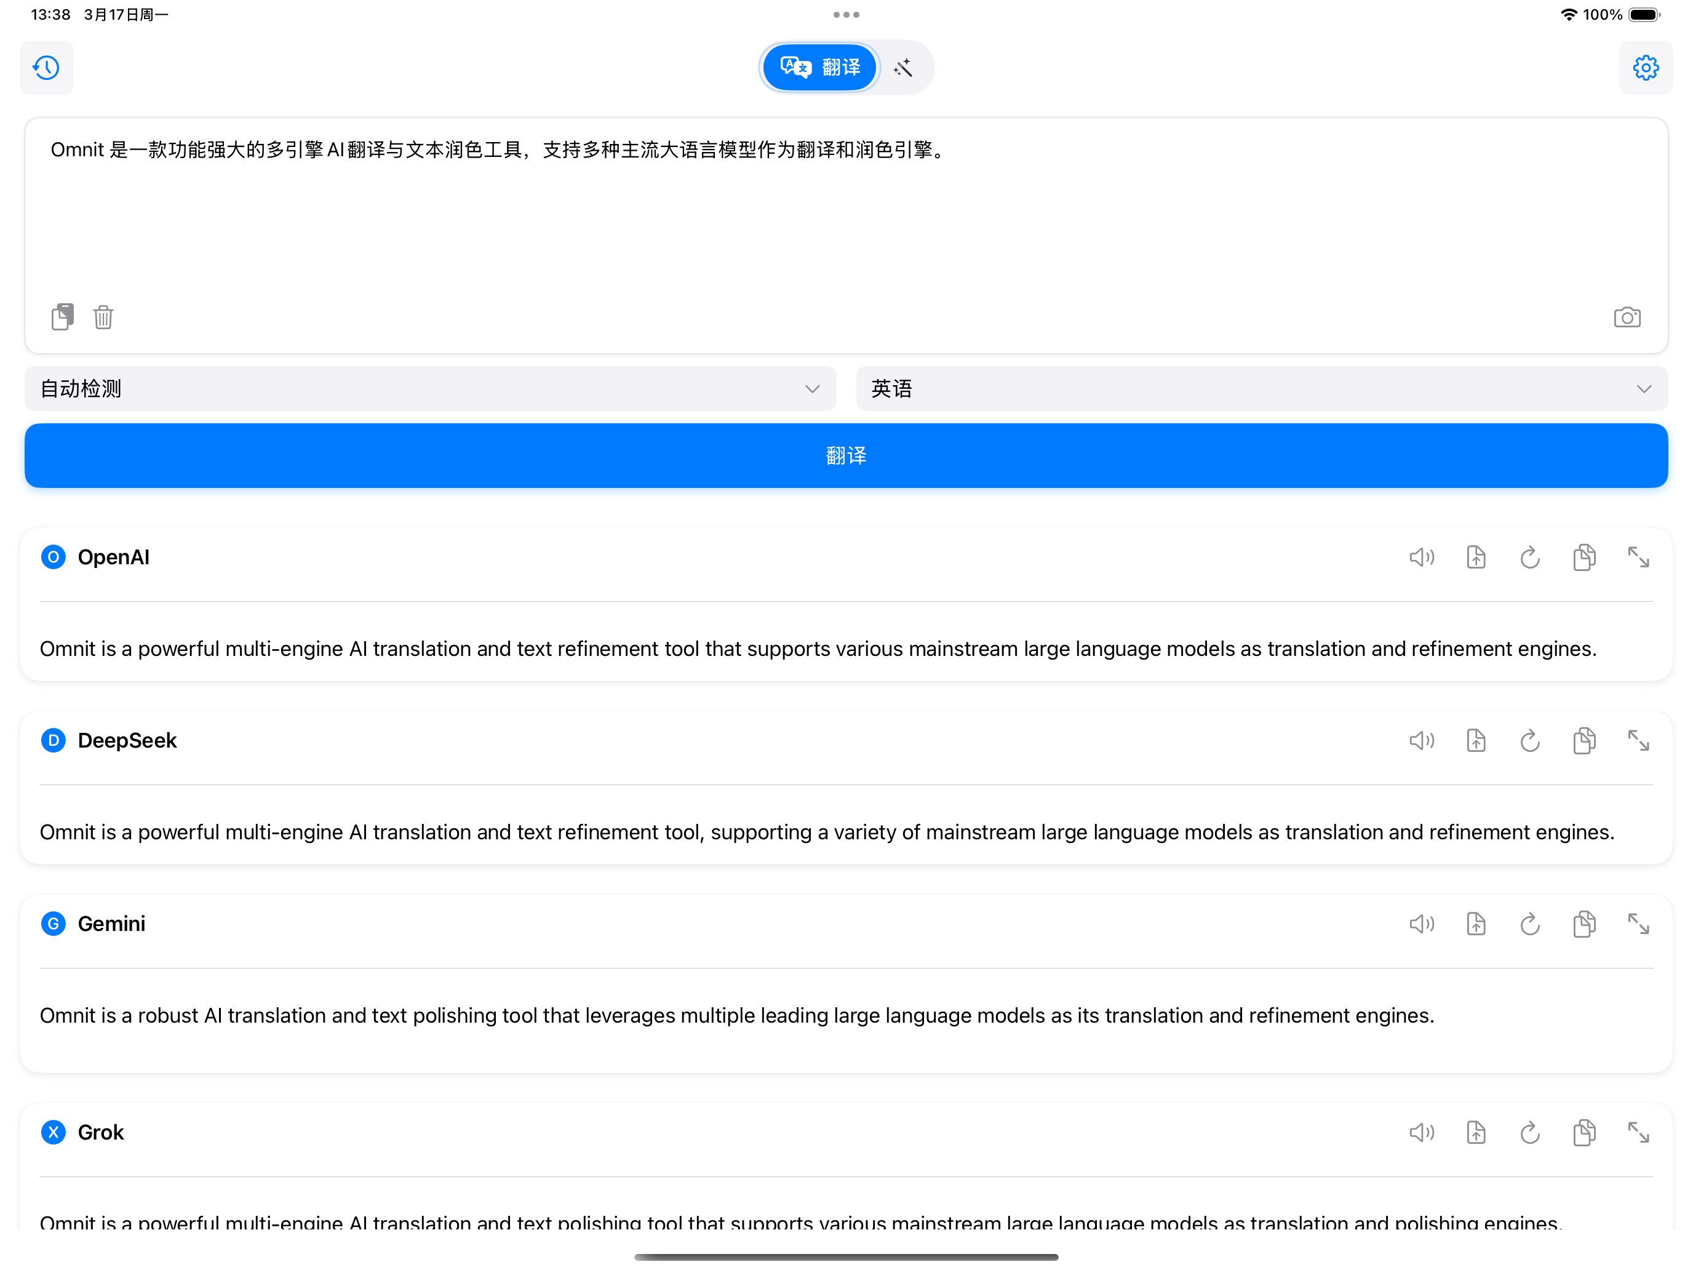Open translation history clock icon
This screenshot has height=1270, width=1693.
[x=46, y=67]
